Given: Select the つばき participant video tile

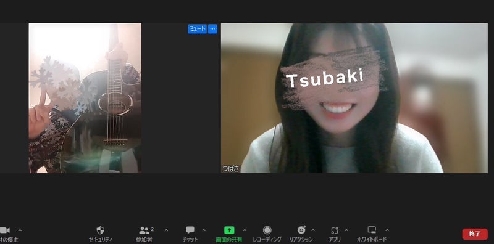Looking at the screenshot, I should (354, 98).
